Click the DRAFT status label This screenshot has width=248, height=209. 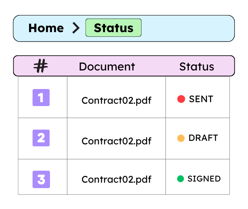[x=203, y=138]
